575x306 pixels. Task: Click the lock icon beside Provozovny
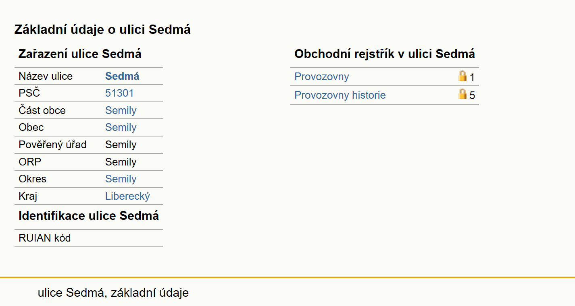[x=462, y=76]
